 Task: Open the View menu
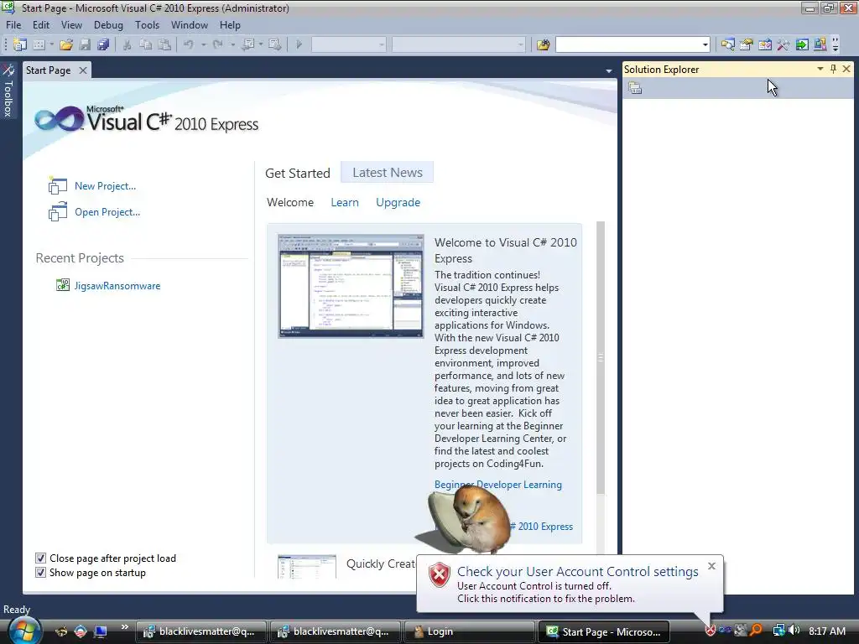[71, 25]
